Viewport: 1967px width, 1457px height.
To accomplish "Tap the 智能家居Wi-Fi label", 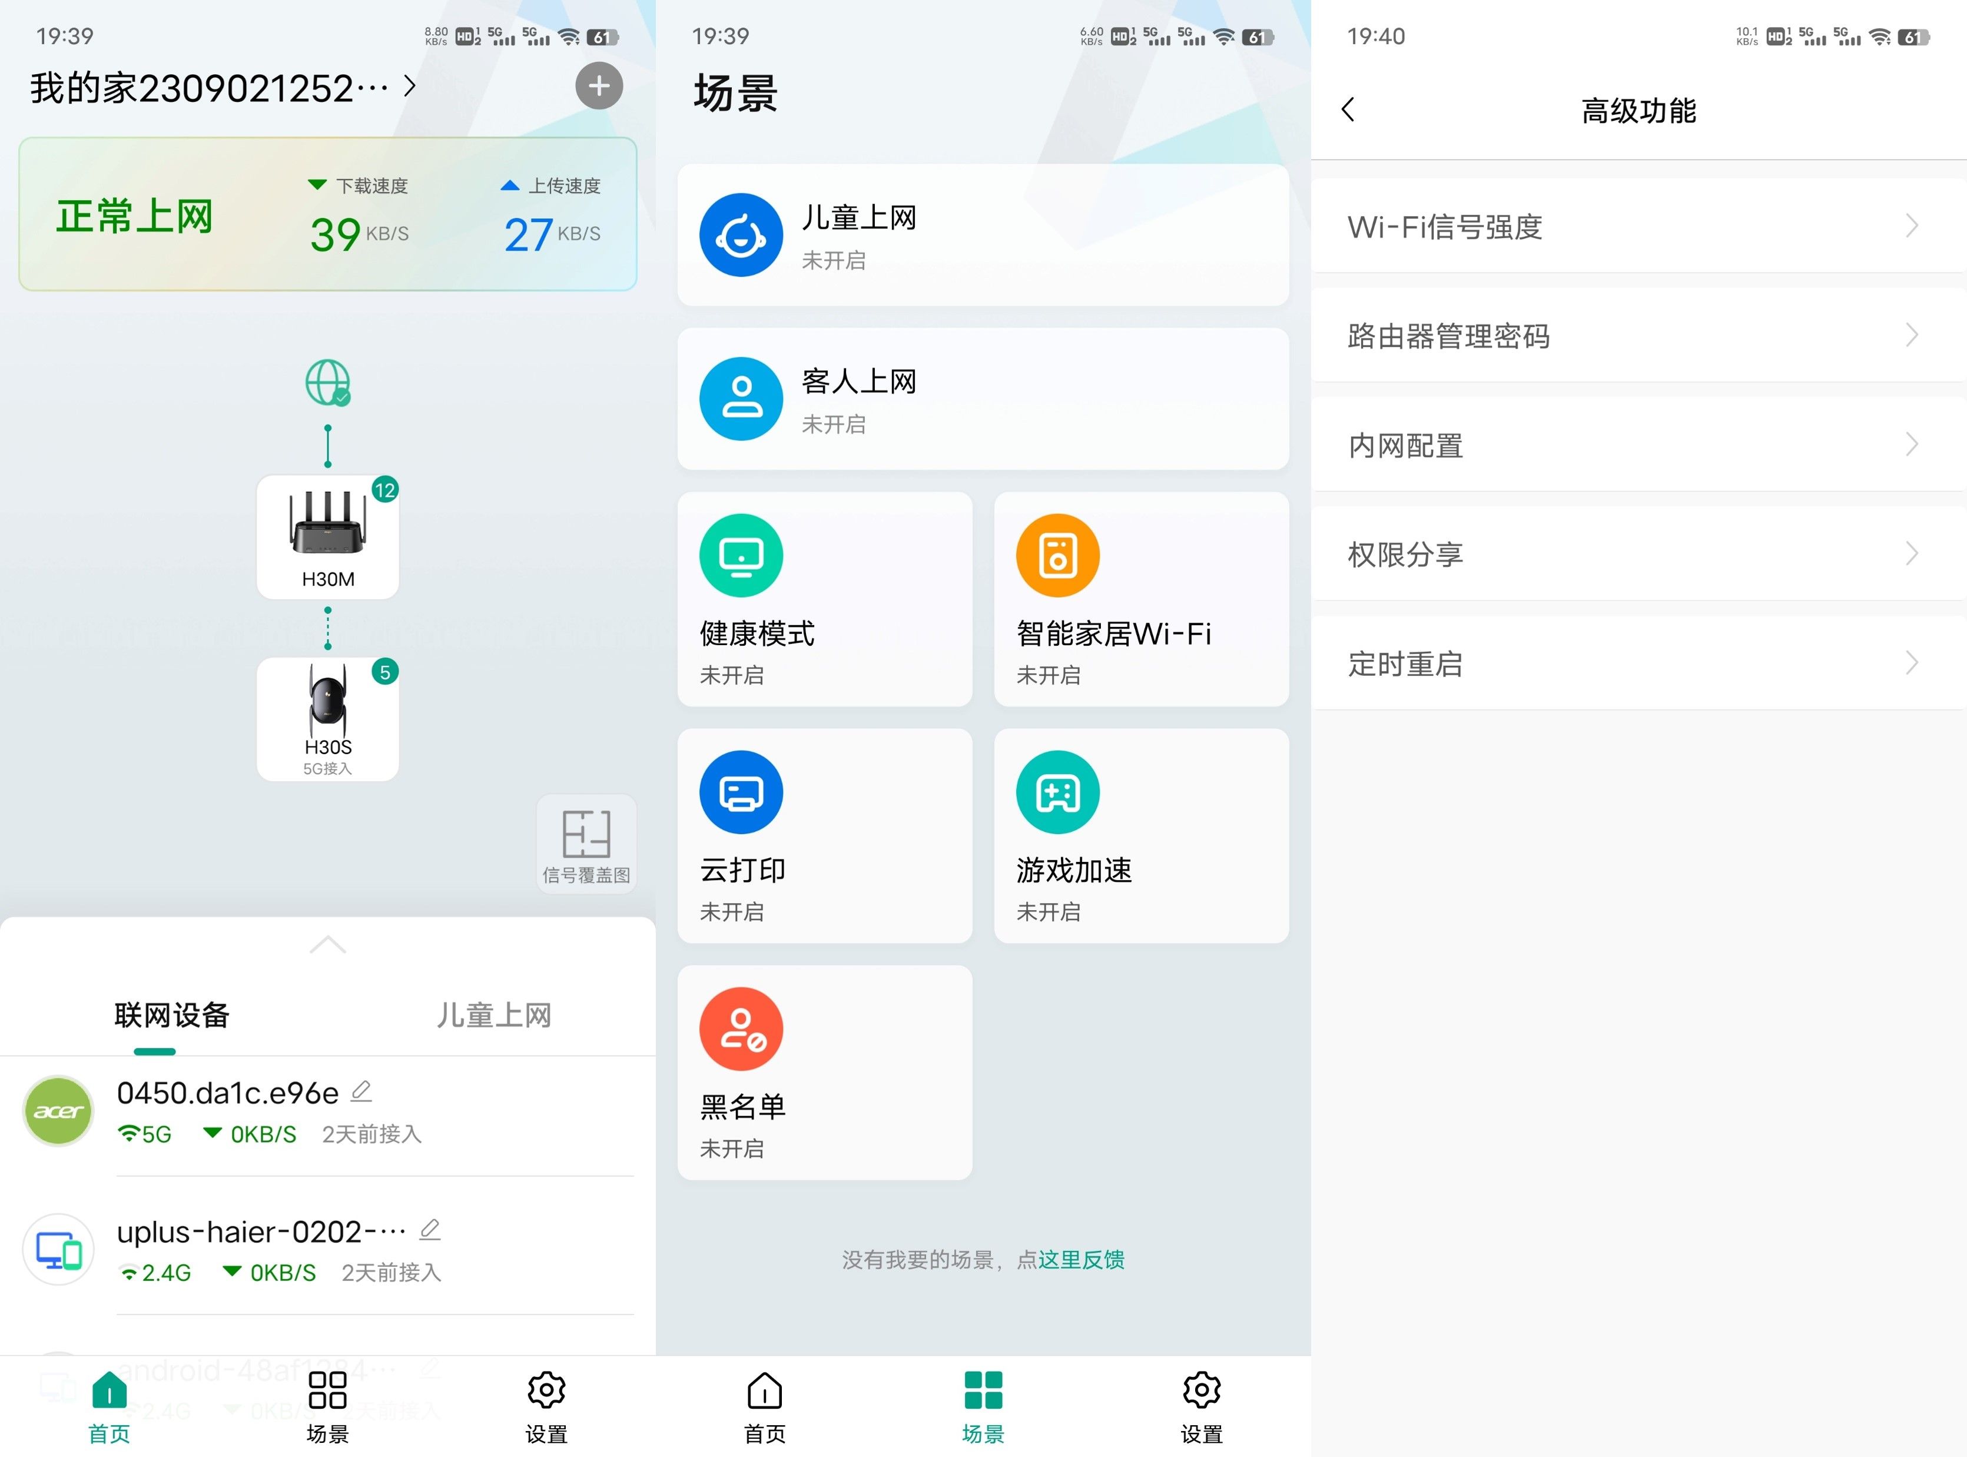I will [x=1114, y=633].
